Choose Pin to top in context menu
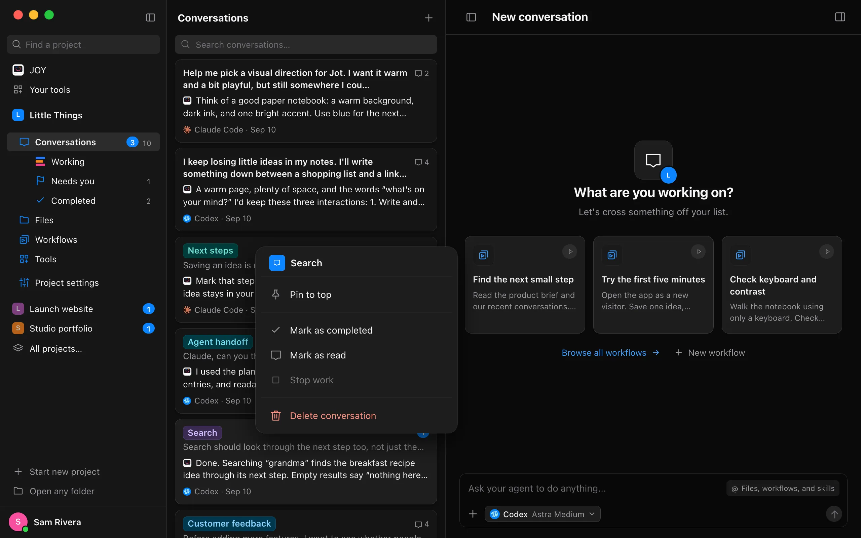 point(357,295)
